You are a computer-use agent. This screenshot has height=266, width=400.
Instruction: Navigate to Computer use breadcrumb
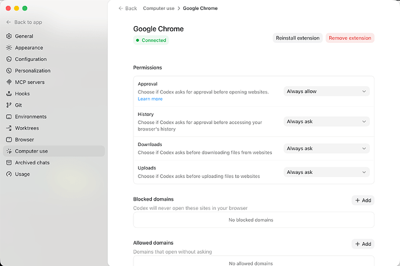pyautogui.click(x=159, y=9)
